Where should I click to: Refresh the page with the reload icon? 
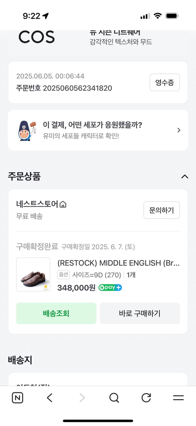(x=146, y=398)
